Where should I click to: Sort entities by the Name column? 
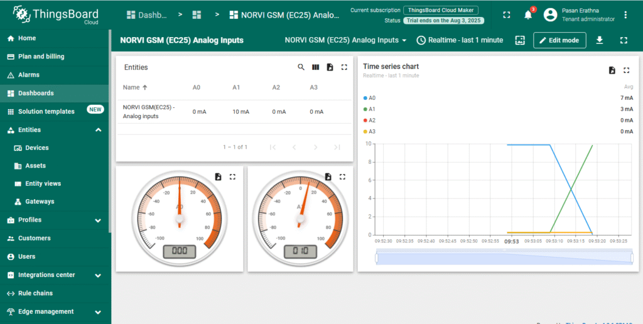click(x=135, y=87)
